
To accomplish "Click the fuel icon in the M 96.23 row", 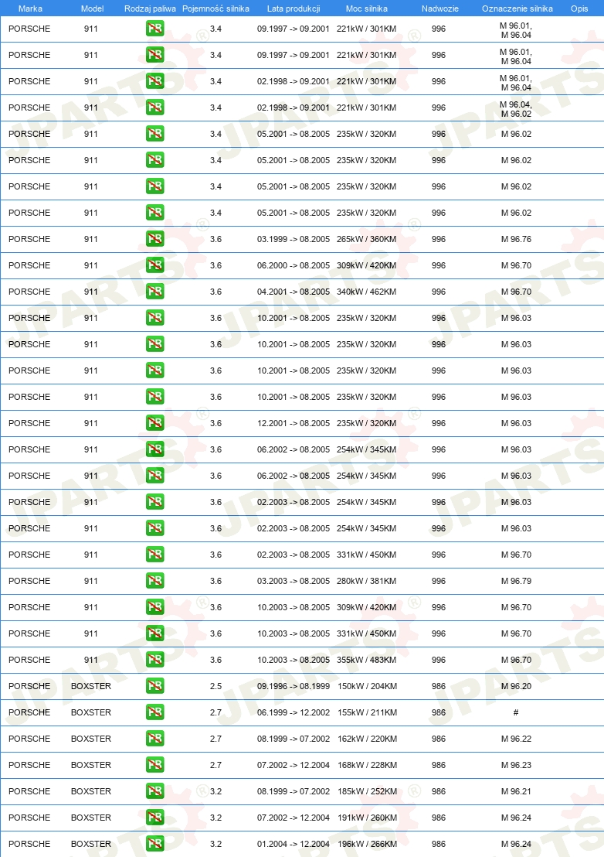I will (x=155, y=765).
